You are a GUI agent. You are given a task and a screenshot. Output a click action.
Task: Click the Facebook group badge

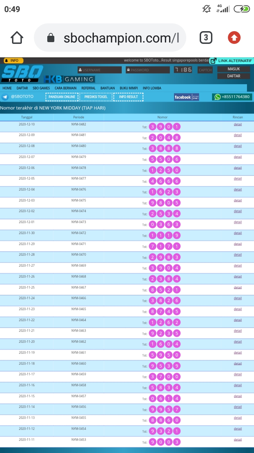click(187, 97)
